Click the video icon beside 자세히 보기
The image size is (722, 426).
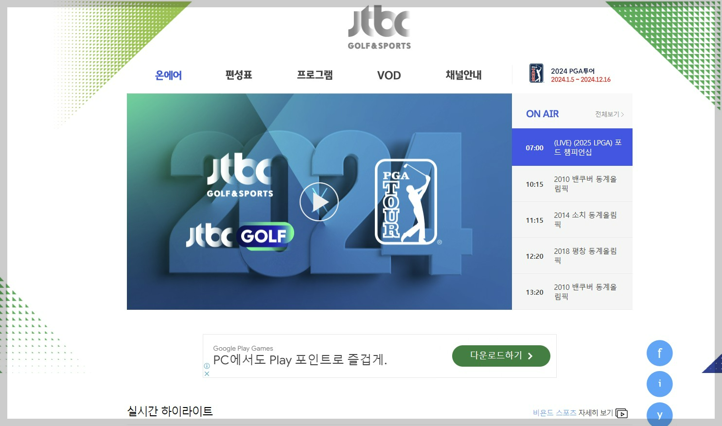point(622,413)
